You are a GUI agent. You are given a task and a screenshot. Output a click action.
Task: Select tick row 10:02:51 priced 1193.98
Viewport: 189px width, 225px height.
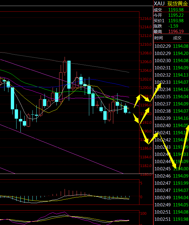[x=171, y=219]
